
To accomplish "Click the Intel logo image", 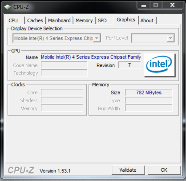I will [159, 65].
